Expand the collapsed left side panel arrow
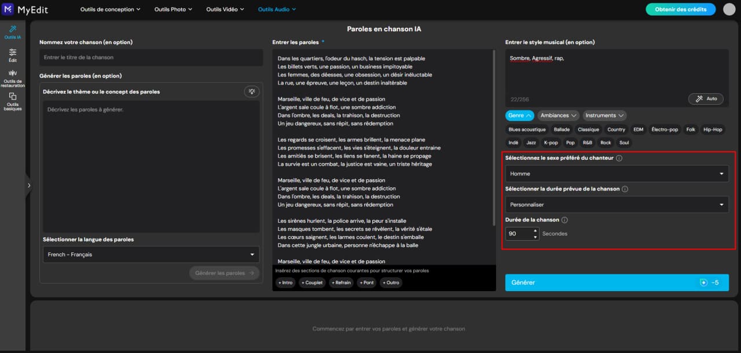 (29, 185)
